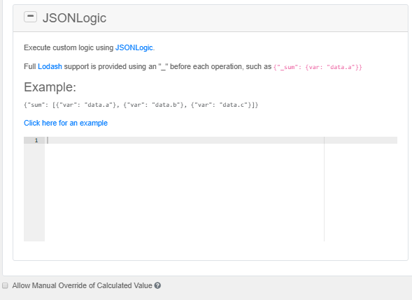Enable Allow Manual Override of Calculated Value
Image resolution: width=412 pixels, height=300 pixels.
(5, 285)
